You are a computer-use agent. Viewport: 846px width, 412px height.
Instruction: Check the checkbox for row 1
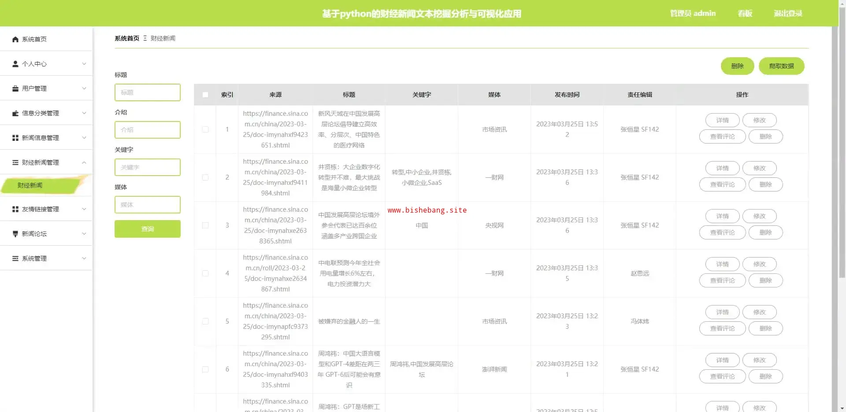[205, 129]
